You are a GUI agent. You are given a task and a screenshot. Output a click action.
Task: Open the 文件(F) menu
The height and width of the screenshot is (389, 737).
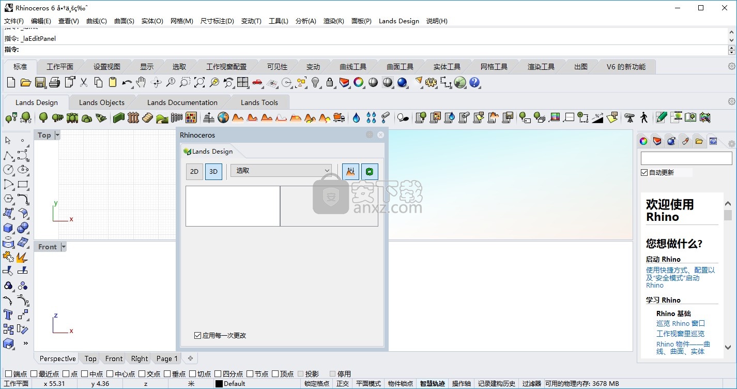point(14,21)
